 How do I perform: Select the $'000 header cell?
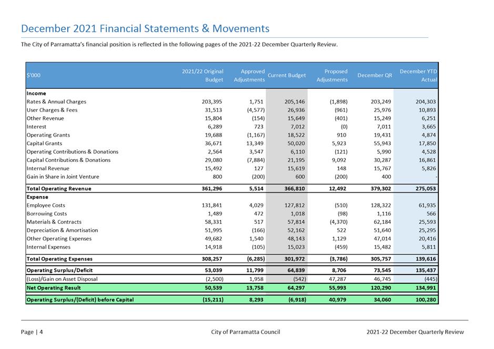point(33,75)
